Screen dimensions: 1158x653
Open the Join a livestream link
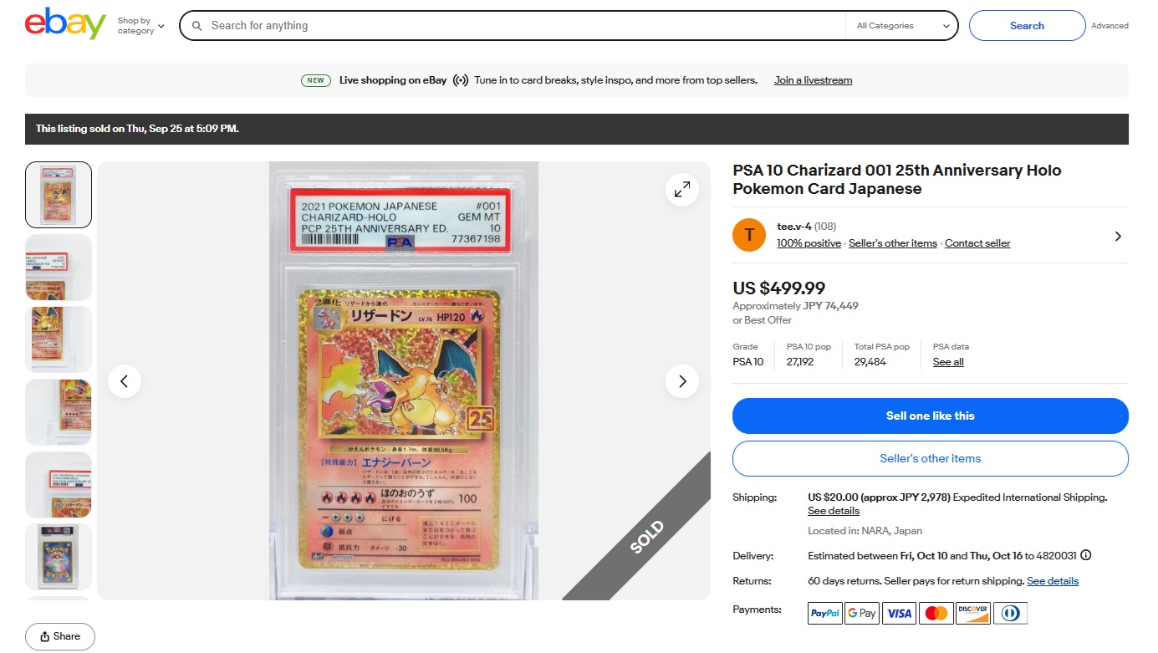pos(813,80)
